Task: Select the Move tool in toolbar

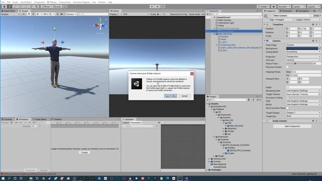Action: click(x=10, y=7)
